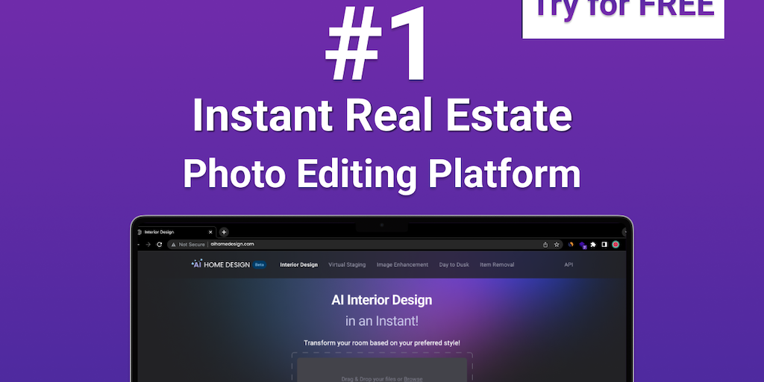This screenshot has width=764, height=382.
Task: Open the extensions puzzle-piece menu
Action: pyautogui.click(x=593, y=245)
